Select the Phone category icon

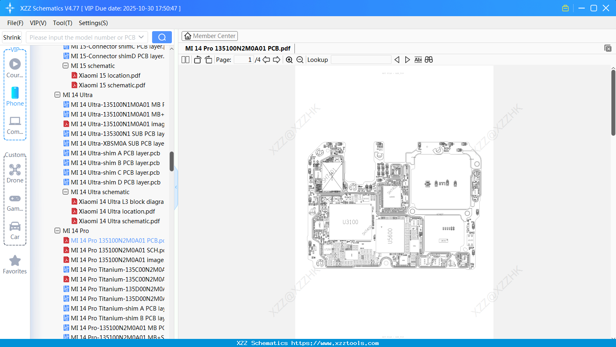(15, 96)
